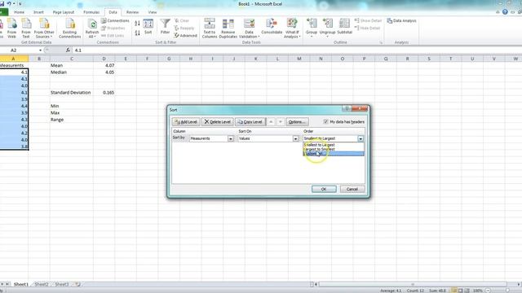Click the cell containing 0.165
The image size is (522, 293).
point(104,92)
